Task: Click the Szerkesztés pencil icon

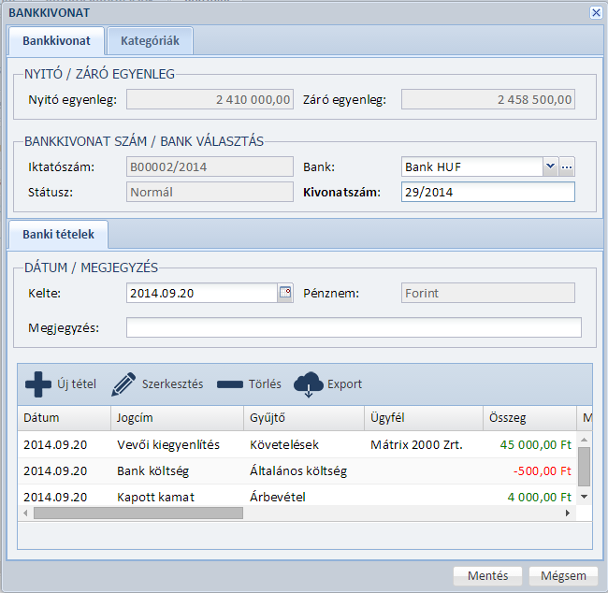Action: 123,384
